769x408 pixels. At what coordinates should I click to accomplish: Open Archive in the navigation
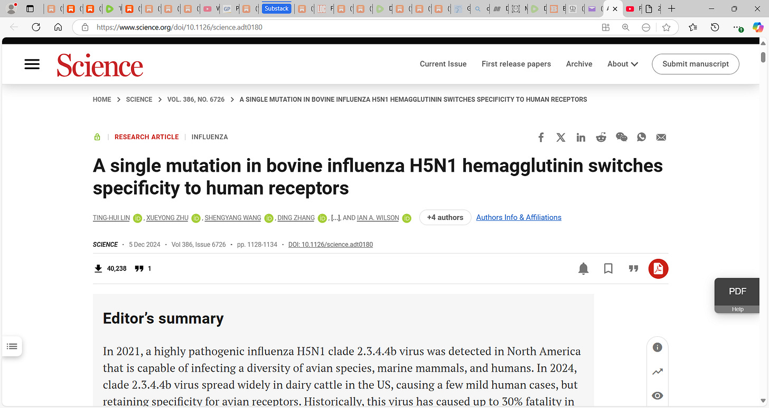point(579,64)
